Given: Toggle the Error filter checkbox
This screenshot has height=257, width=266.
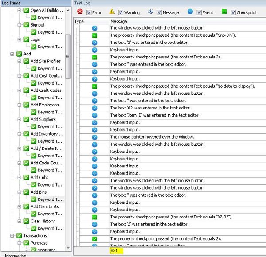Looking at the screenshot, I should 89,13.
